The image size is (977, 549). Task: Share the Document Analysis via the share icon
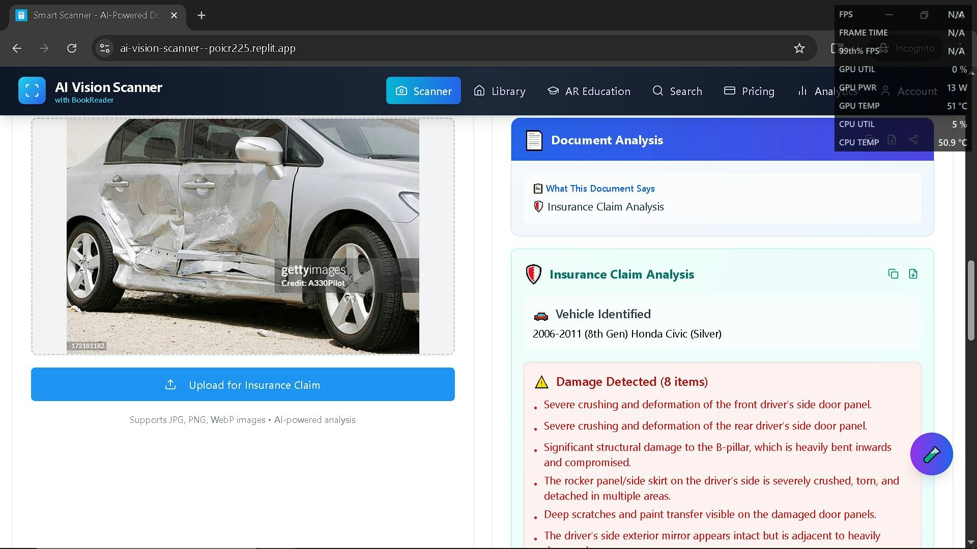point(913,139)
